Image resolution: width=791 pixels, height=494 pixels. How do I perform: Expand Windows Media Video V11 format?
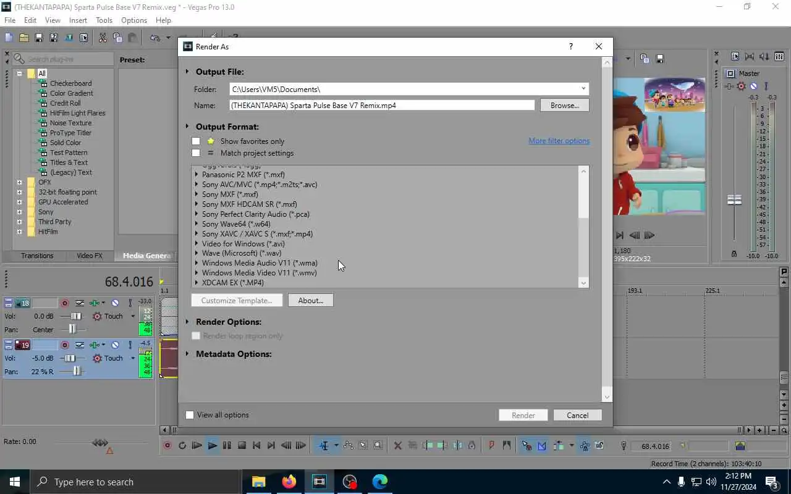[x=197, y=273]
